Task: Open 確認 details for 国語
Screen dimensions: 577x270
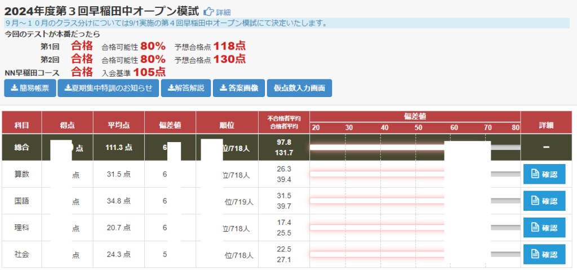Action: point(544,201)
